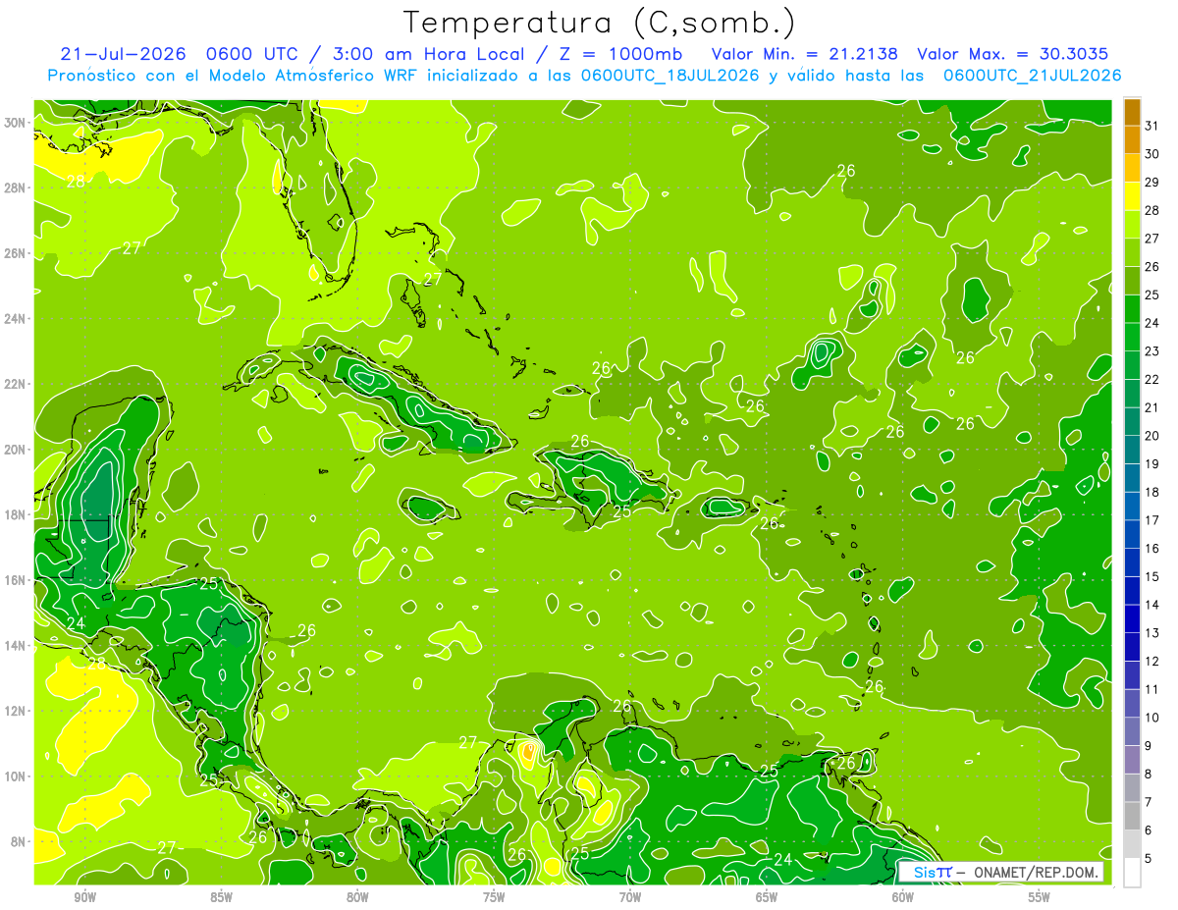Screen dimensions: 1178x910
Task: Click "Valor Min. = 21.2138" readout
Action: pos(805,54)
